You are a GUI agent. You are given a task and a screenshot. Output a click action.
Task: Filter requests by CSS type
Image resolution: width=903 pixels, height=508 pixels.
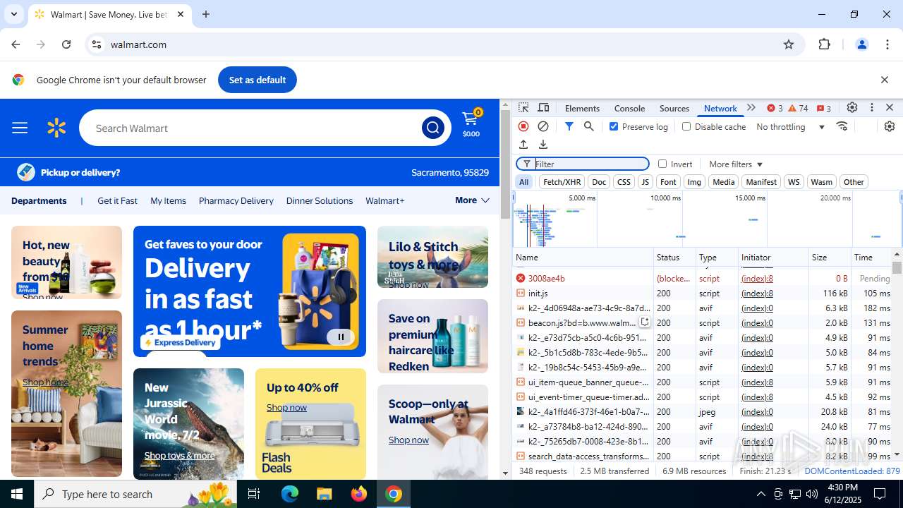pos(624,182)
